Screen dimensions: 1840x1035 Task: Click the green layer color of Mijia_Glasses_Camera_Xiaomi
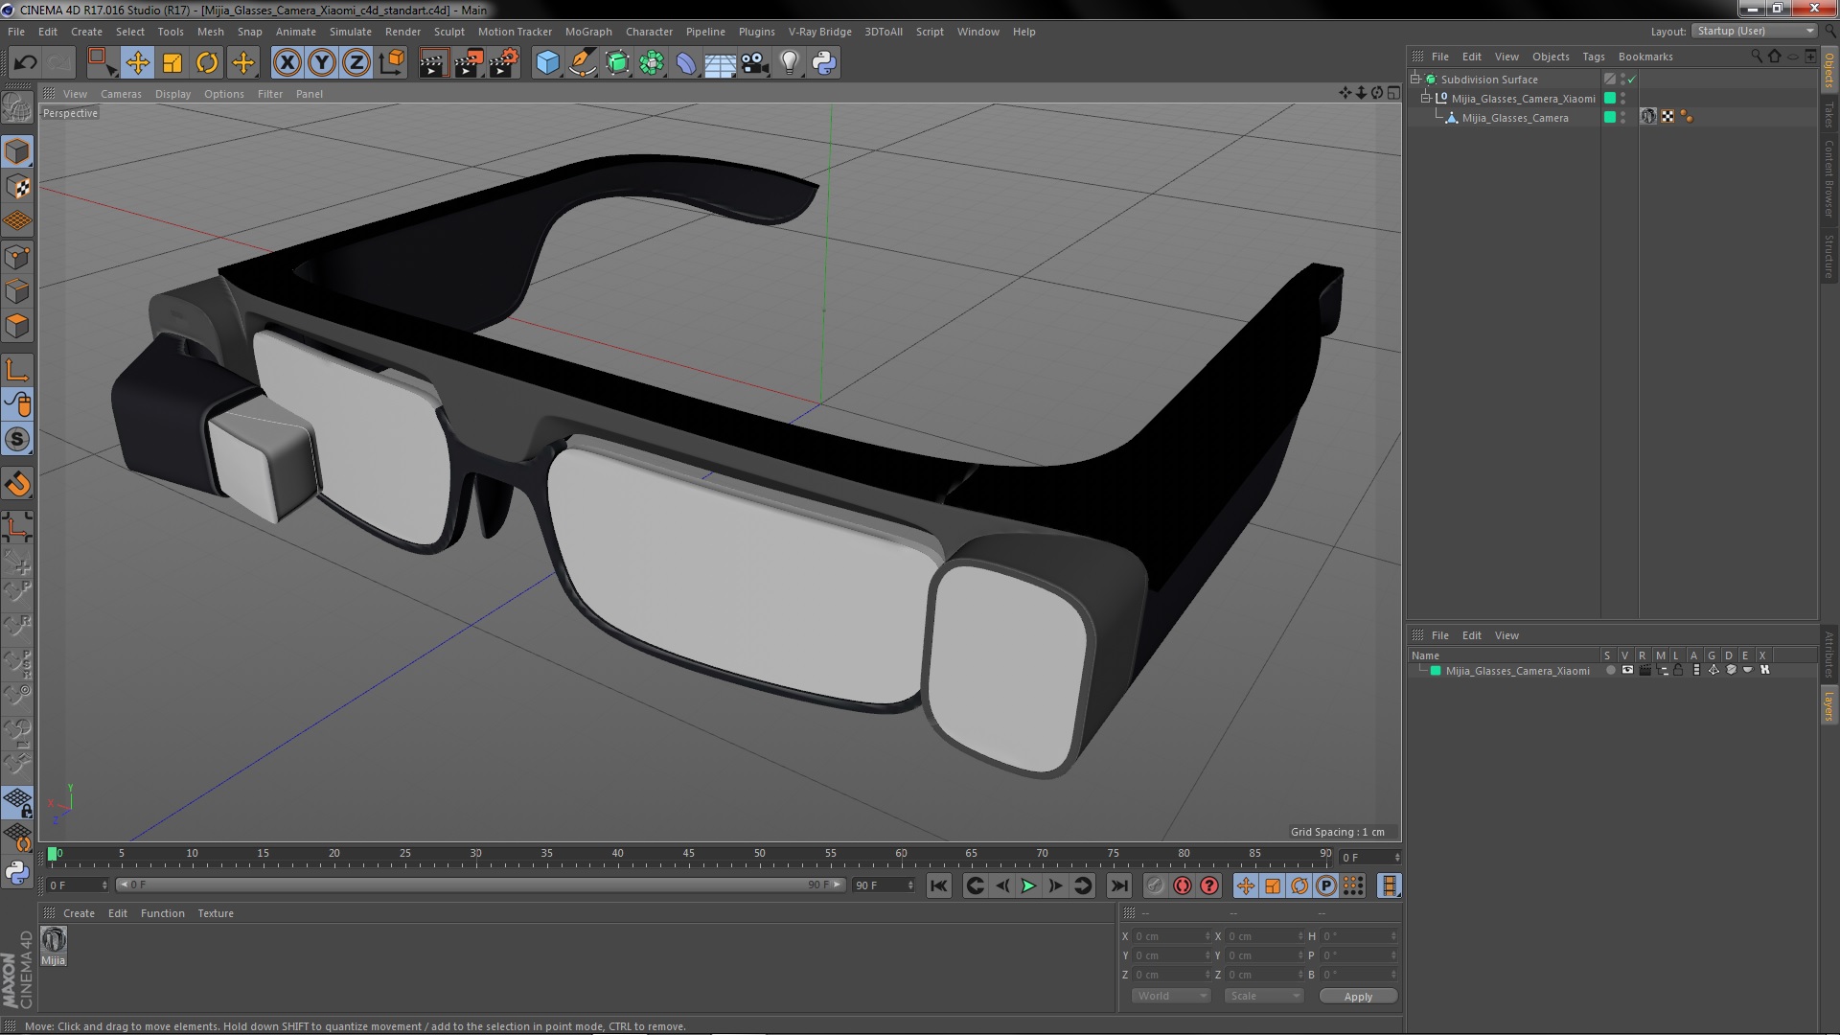[x=1610, y=99]
